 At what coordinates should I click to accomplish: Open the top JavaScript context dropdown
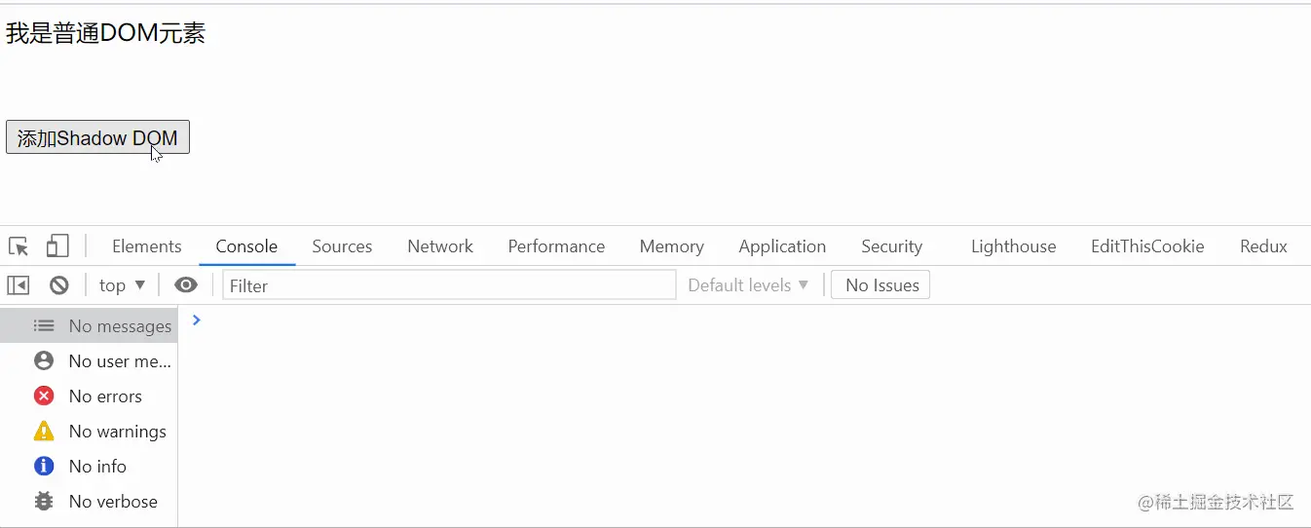[122, 285]
